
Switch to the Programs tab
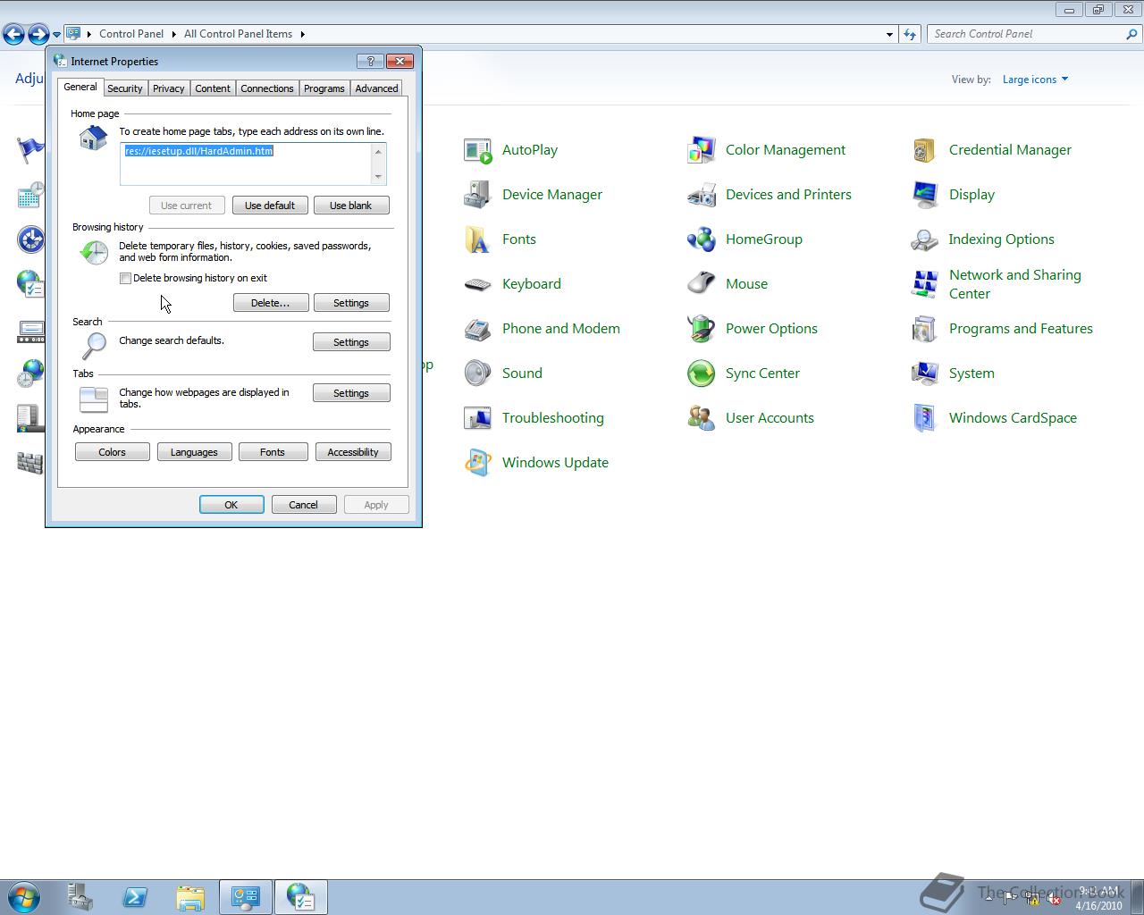point(324,88)
